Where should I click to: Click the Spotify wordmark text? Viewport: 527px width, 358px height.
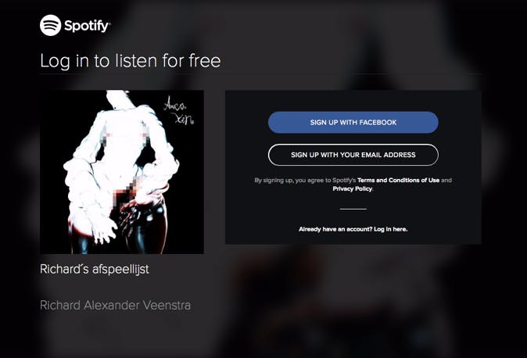click(87, 26)
